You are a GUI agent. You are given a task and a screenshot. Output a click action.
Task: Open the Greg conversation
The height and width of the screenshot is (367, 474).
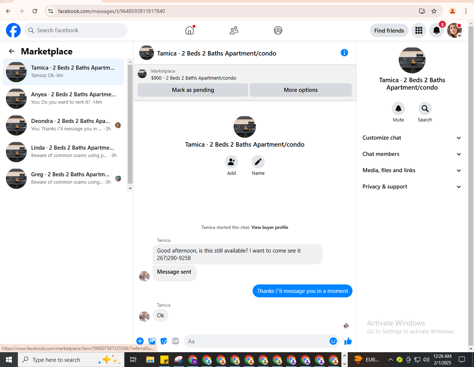coord(64,179)
